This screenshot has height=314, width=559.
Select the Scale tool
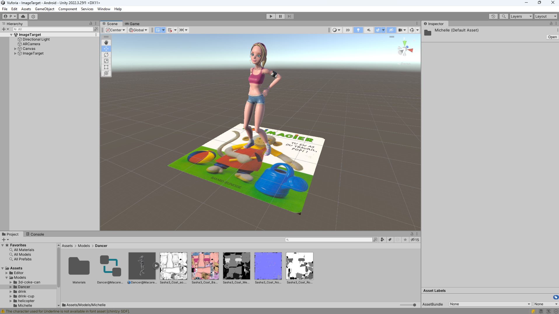pyautogui.click(x=106, y=61)
